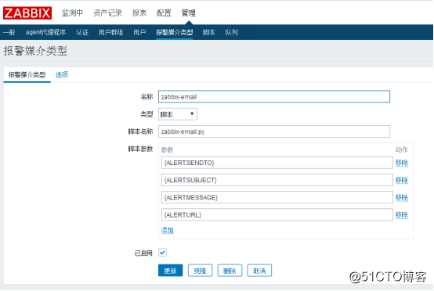Click 添加 to add a parameter
434x291 pixels.
tap(167, 230)
